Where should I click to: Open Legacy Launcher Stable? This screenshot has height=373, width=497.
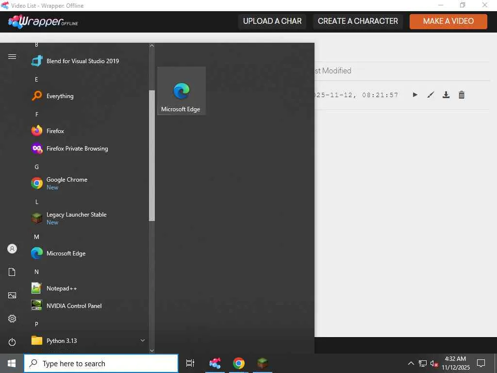(x=89, y=218)
